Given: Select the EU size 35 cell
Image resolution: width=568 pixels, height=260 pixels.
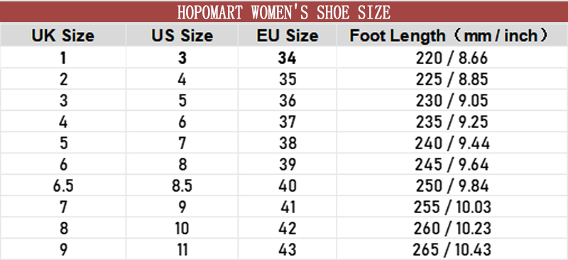Looking at the screenshot, I should [x=288, y=79].
